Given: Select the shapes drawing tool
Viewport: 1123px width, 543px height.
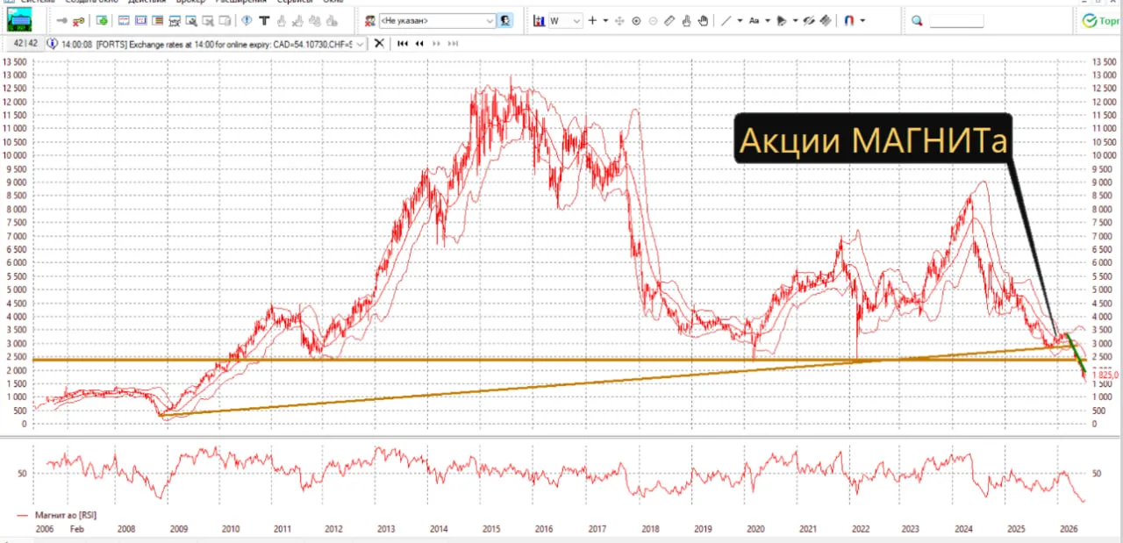Looking at the screenshot, I should (782, 20).
